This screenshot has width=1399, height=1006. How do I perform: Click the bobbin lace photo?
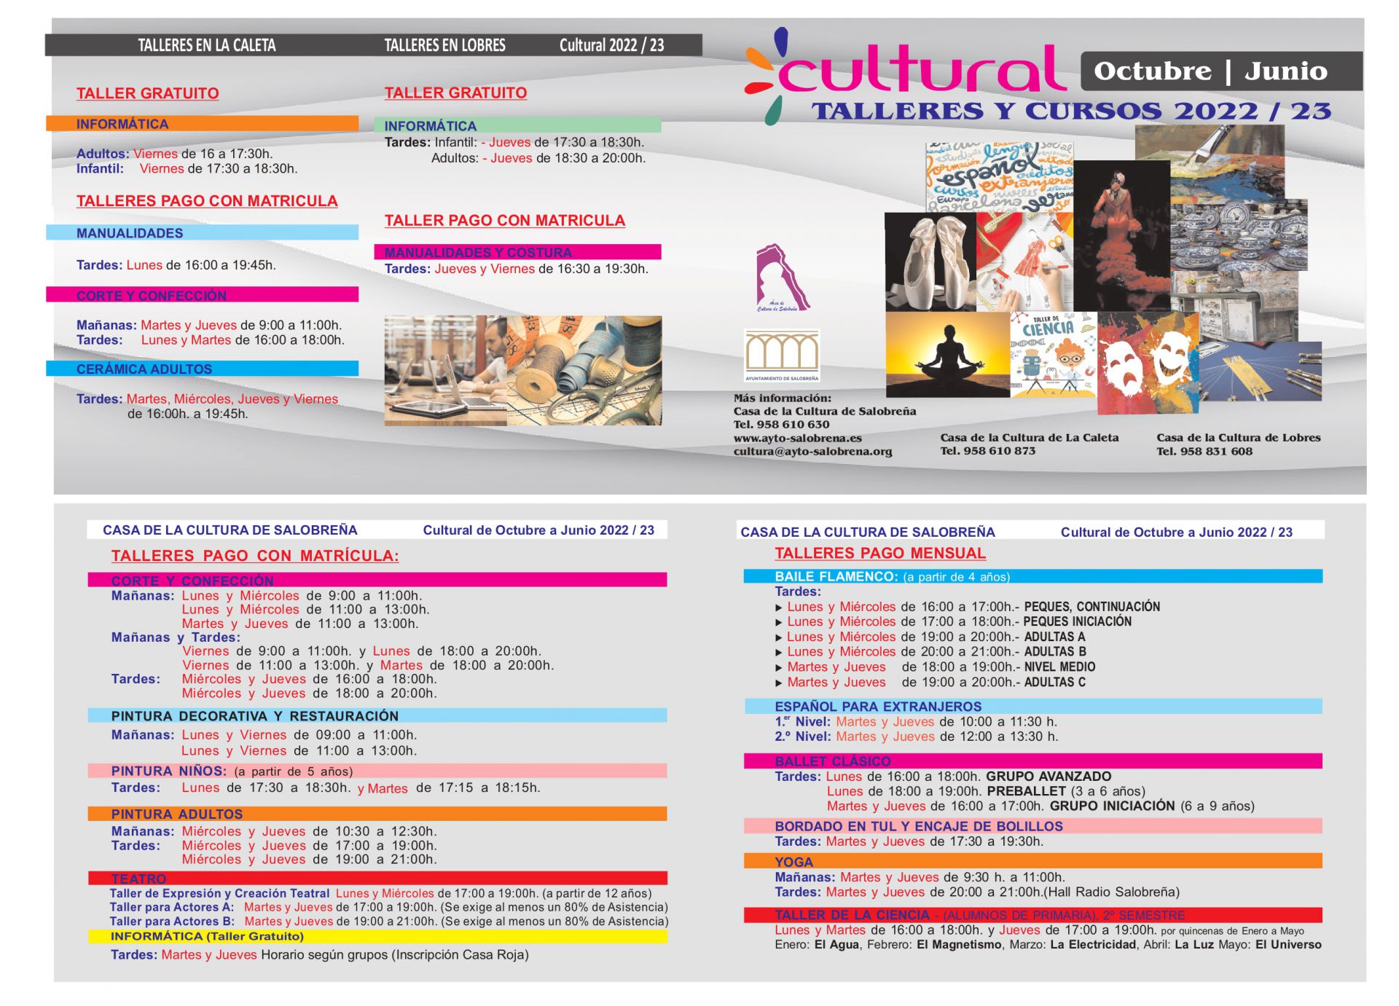tap(1260, 371)
